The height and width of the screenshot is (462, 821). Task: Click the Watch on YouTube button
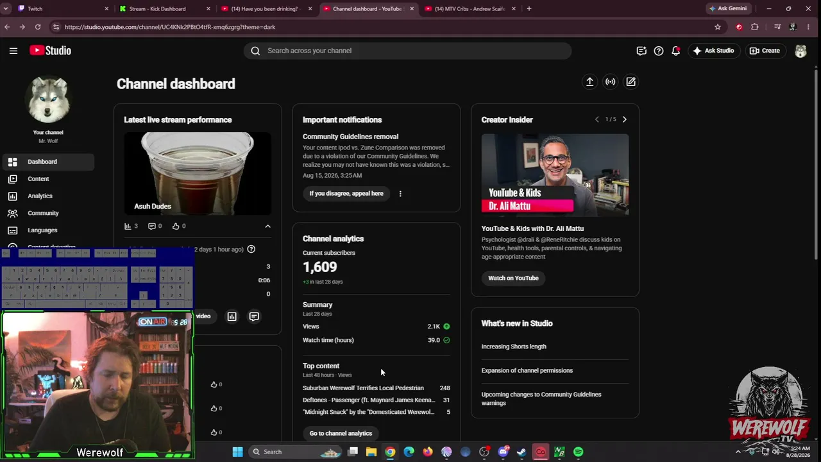(x=513, y=278)
